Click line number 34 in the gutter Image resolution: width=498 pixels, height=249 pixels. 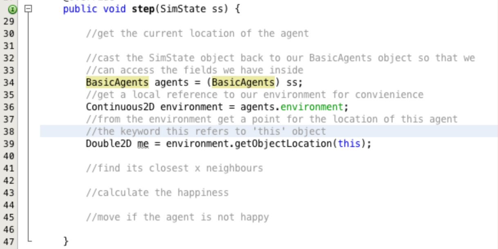coord(9,82)
